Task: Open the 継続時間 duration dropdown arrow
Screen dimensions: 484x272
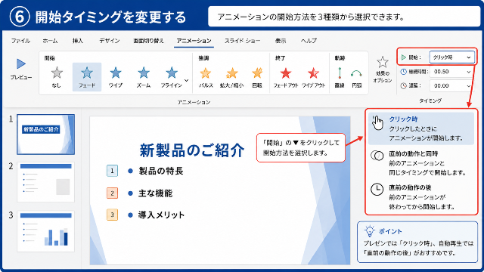Action: [469, 72]
